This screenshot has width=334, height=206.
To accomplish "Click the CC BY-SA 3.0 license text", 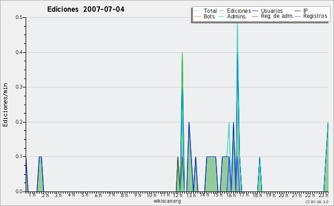I will 317,202.
